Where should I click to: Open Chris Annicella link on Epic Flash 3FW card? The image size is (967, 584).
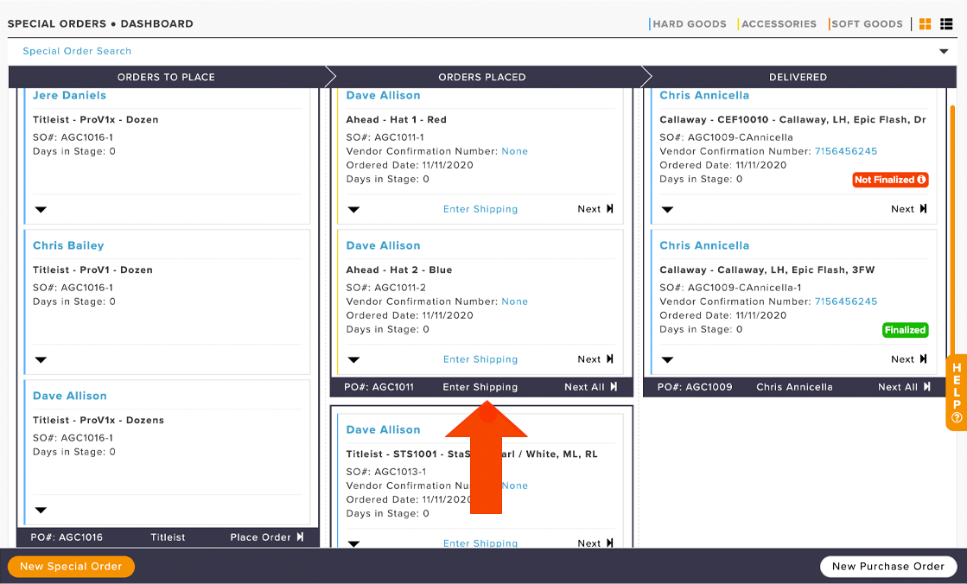704,245
